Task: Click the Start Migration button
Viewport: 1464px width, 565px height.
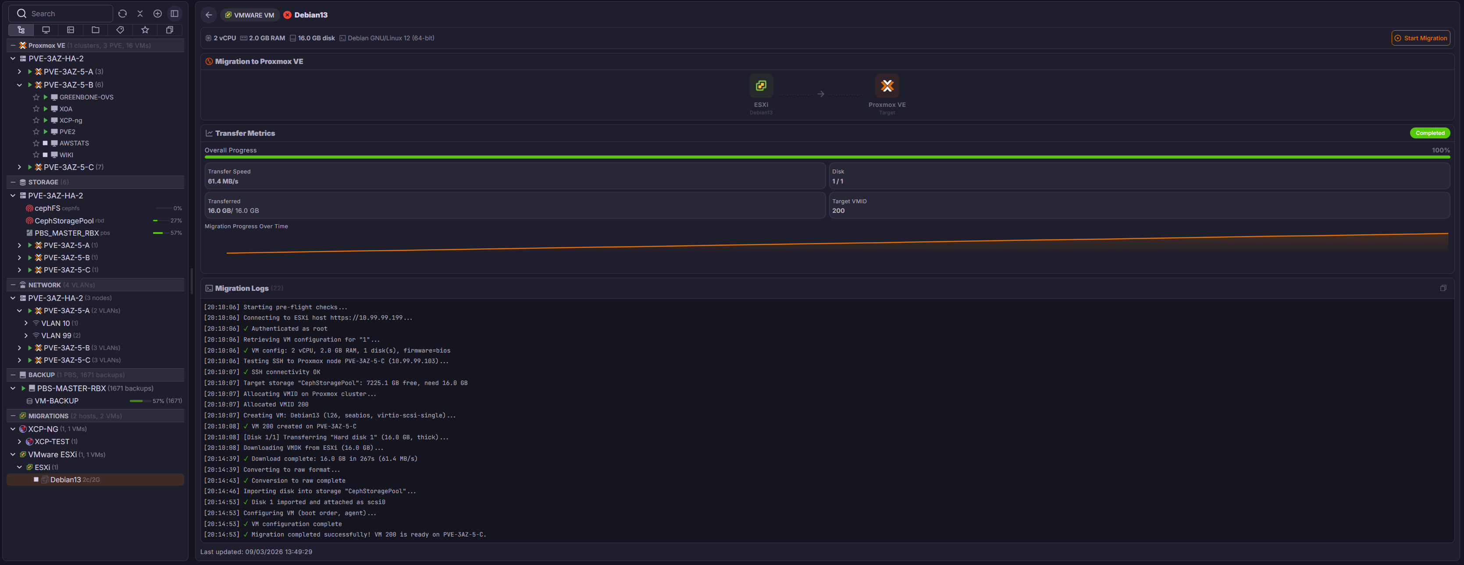Action: (1420, 38)
